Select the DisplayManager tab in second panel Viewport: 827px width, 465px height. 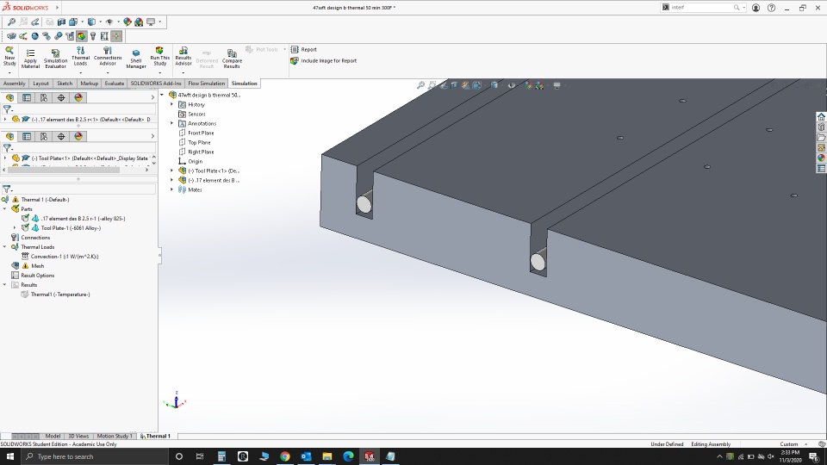[x=78, y=137]
